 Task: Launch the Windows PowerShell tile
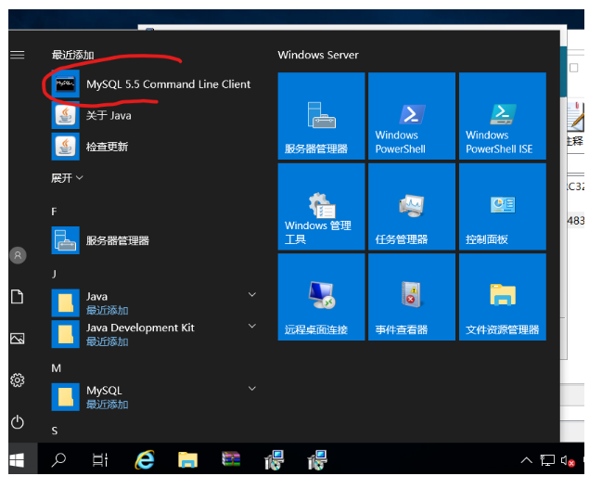[x=412, y=116]
